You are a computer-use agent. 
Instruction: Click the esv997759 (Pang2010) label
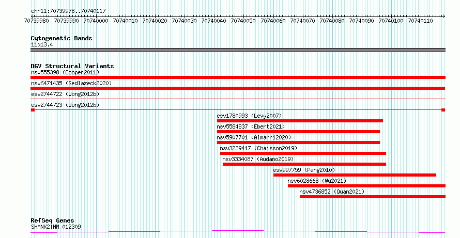(x=304, y=170)
